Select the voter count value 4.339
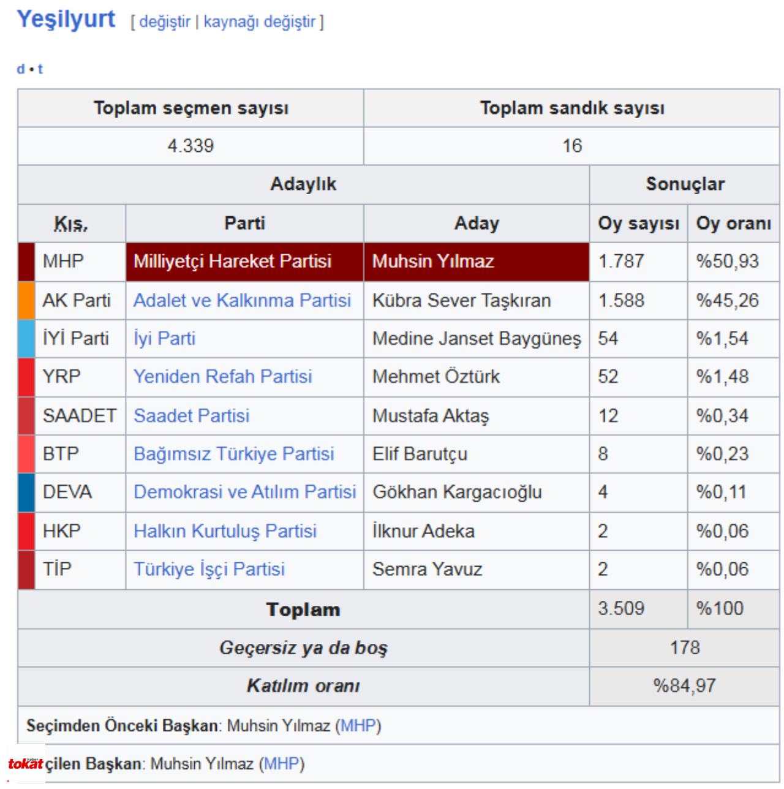The image size is (784, 789). pos(190,146)
